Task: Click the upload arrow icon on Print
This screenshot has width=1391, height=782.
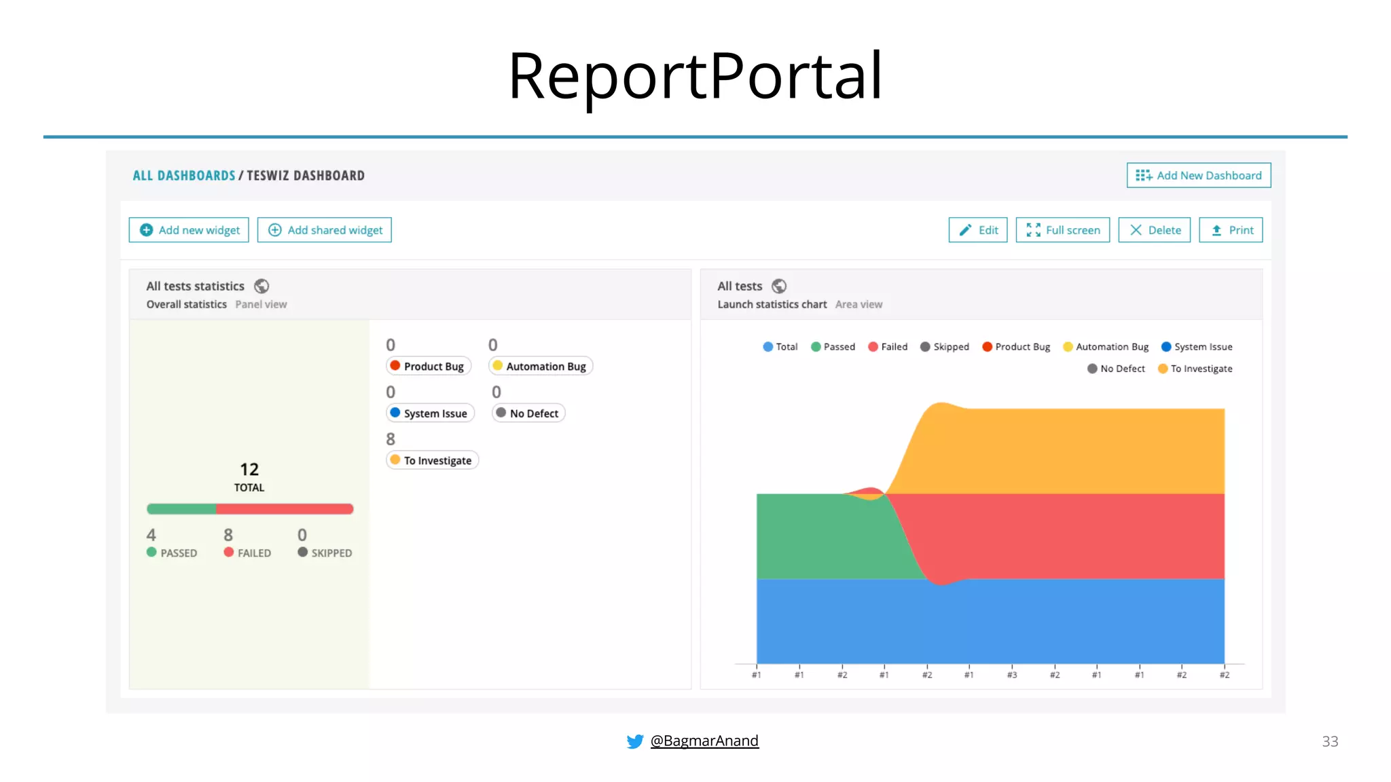Action: click(1216, 230)
